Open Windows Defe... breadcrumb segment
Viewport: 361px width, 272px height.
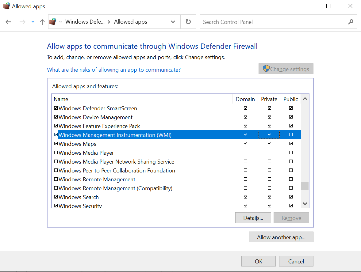point(85,22)
